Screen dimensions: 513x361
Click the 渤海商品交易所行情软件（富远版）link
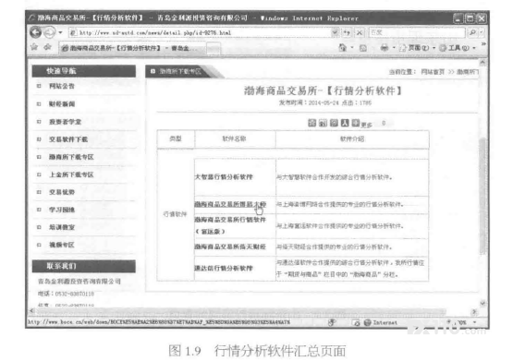pos(230,225)
